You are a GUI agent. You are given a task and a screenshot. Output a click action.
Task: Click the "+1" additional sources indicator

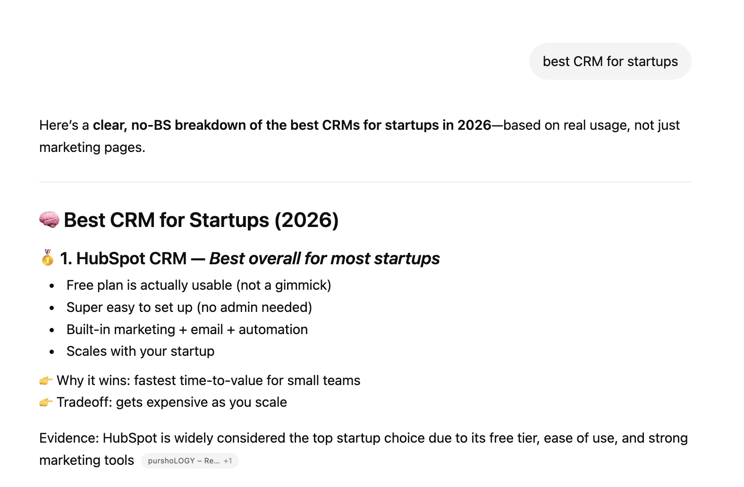coord(228,461)
